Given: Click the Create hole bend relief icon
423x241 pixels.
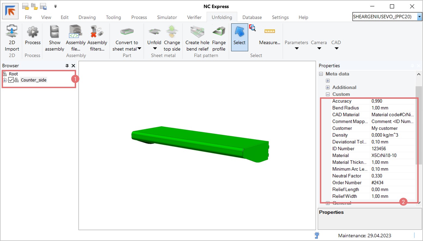Looking at the screenshot, I should (x=197, y=32).
